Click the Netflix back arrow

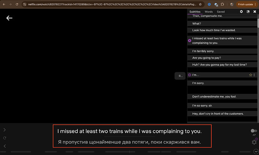(9, 18)
